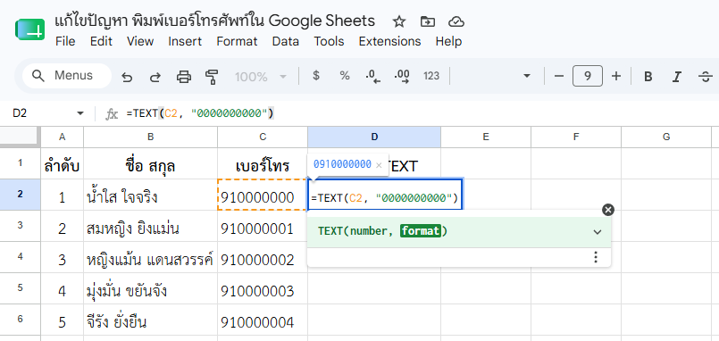Decrease font size with minus button
719x341 pixels.
(x=558, y=76)
